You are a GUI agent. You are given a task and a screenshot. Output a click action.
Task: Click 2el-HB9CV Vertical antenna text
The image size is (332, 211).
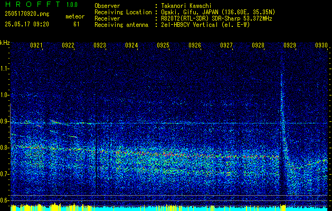(x=205, y=25)
